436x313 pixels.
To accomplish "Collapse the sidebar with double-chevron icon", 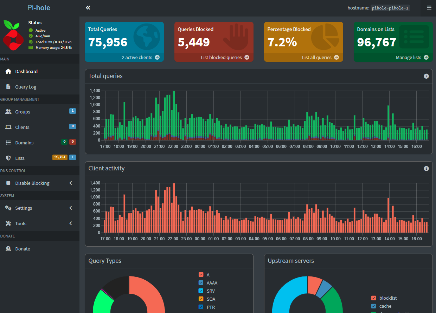I will 88,8.
